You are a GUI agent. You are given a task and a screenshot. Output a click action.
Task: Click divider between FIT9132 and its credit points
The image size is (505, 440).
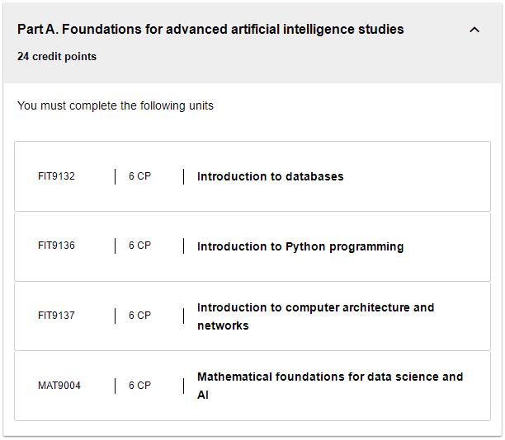coord(115,176)
